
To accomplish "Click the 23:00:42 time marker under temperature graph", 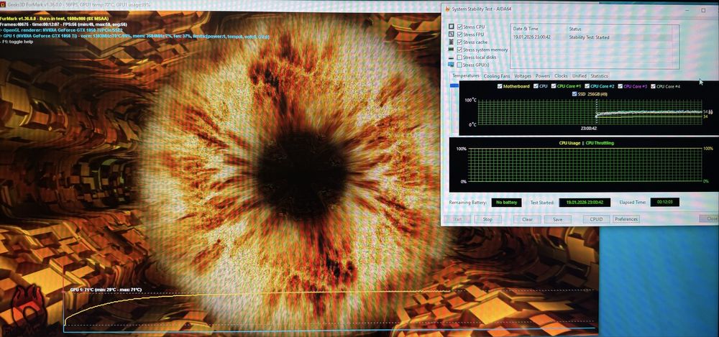I will pos(588,129).
